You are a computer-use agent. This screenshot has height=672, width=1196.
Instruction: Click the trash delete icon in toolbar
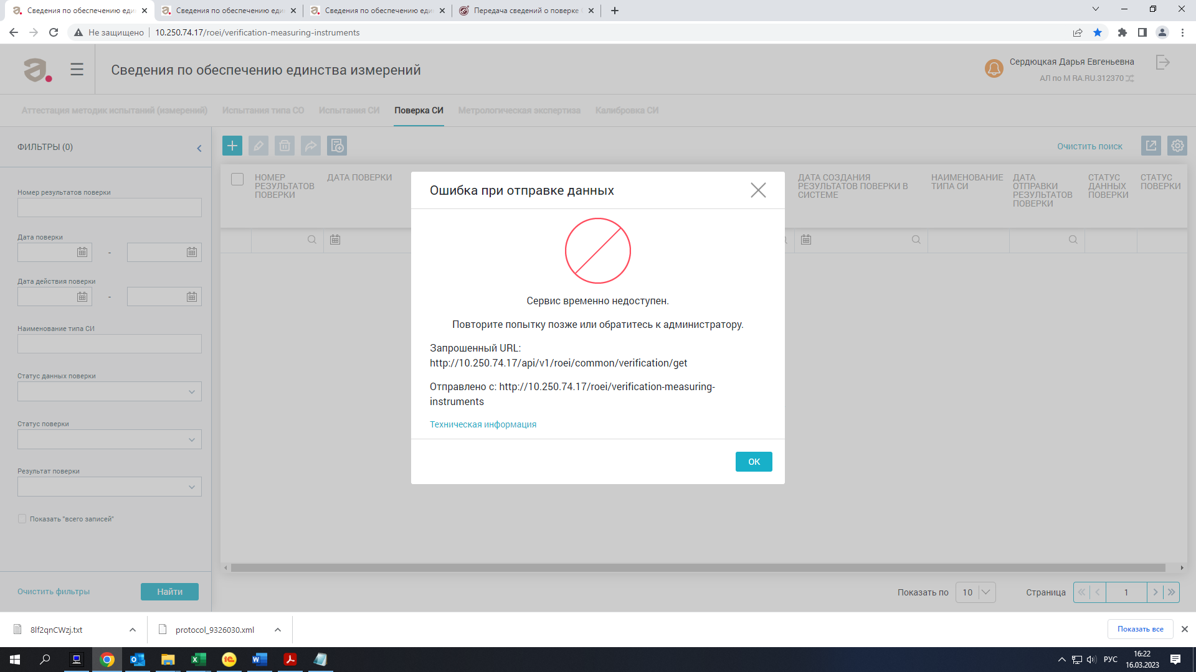pos(285,146)
